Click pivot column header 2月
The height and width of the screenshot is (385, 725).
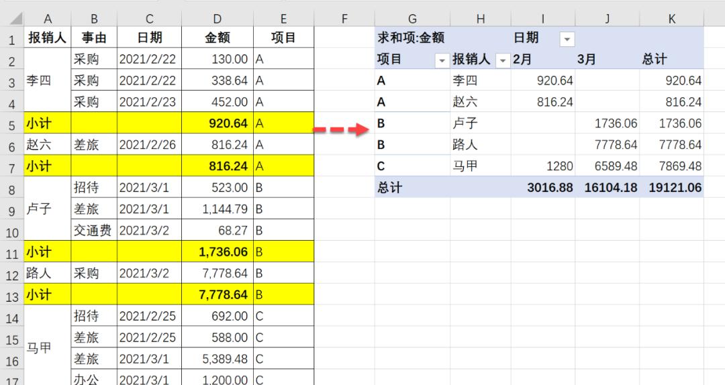(x=543, y=59)
